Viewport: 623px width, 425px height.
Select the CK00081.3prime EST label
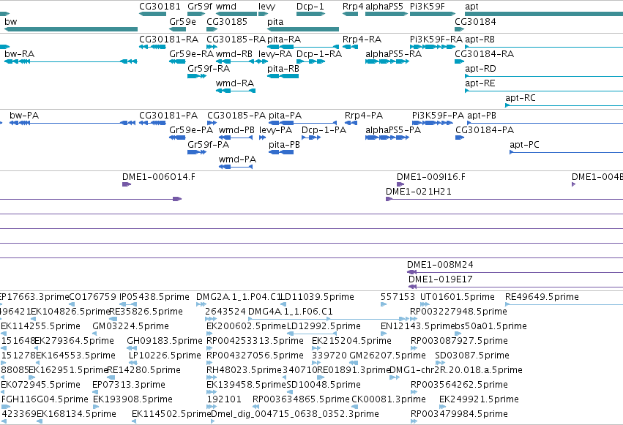pos(389,399)
